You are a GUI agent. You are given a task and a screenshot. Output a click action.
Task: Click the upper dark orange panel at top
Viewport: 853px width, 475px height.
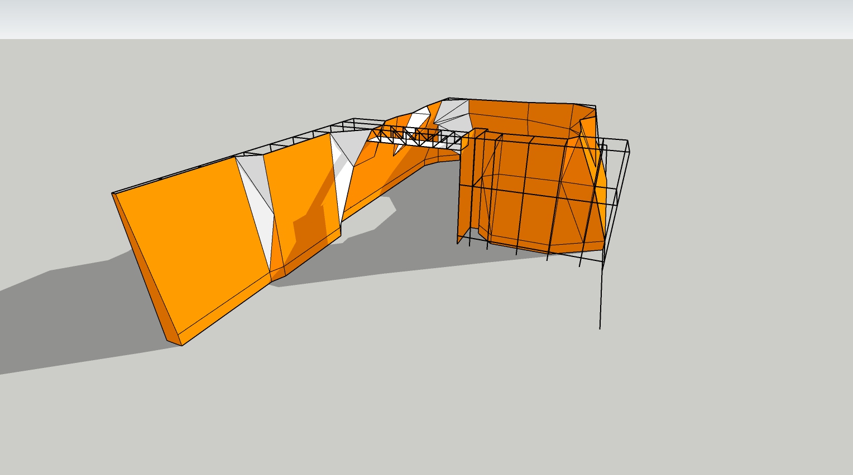click(x=519, y=117)
